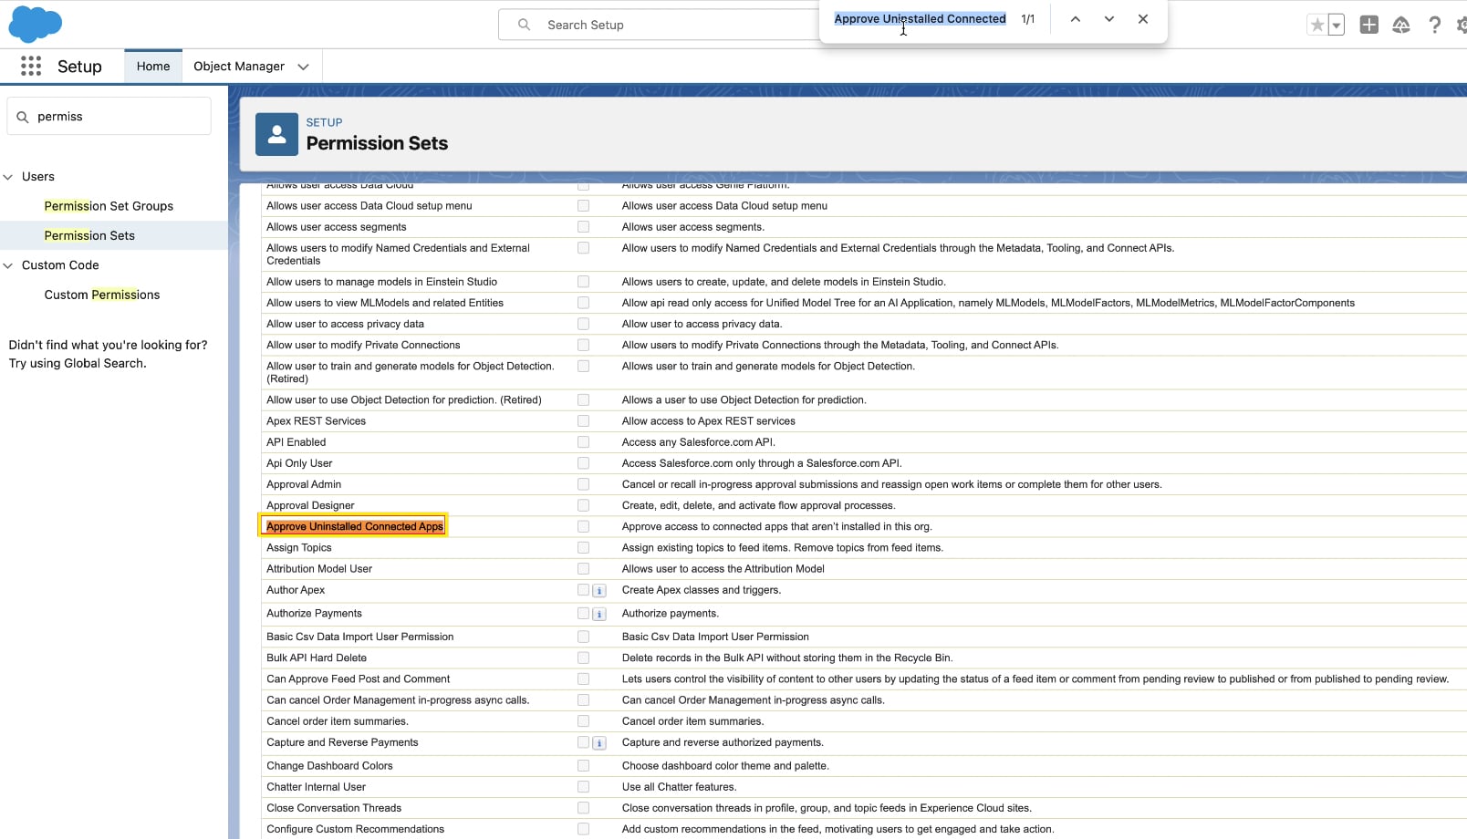The height and width of the screenshot is (839, 1467).
Task: Collapse the Users tree section
Action: click(x=8, y=177)
